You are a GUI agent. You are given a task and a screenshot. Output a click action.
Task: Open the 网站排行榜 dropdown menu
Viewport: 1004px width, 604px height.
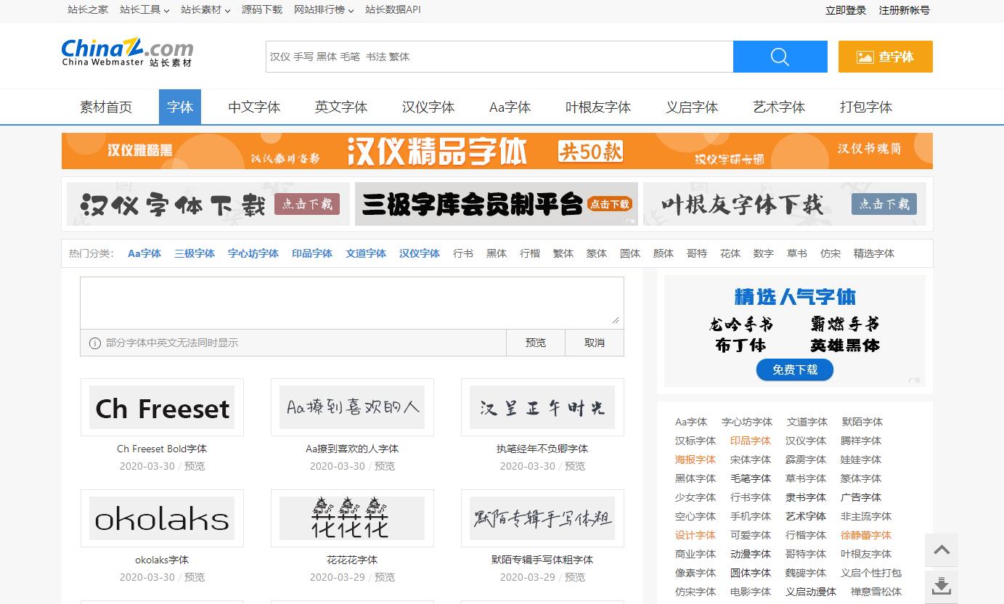(x=321, y=10)
